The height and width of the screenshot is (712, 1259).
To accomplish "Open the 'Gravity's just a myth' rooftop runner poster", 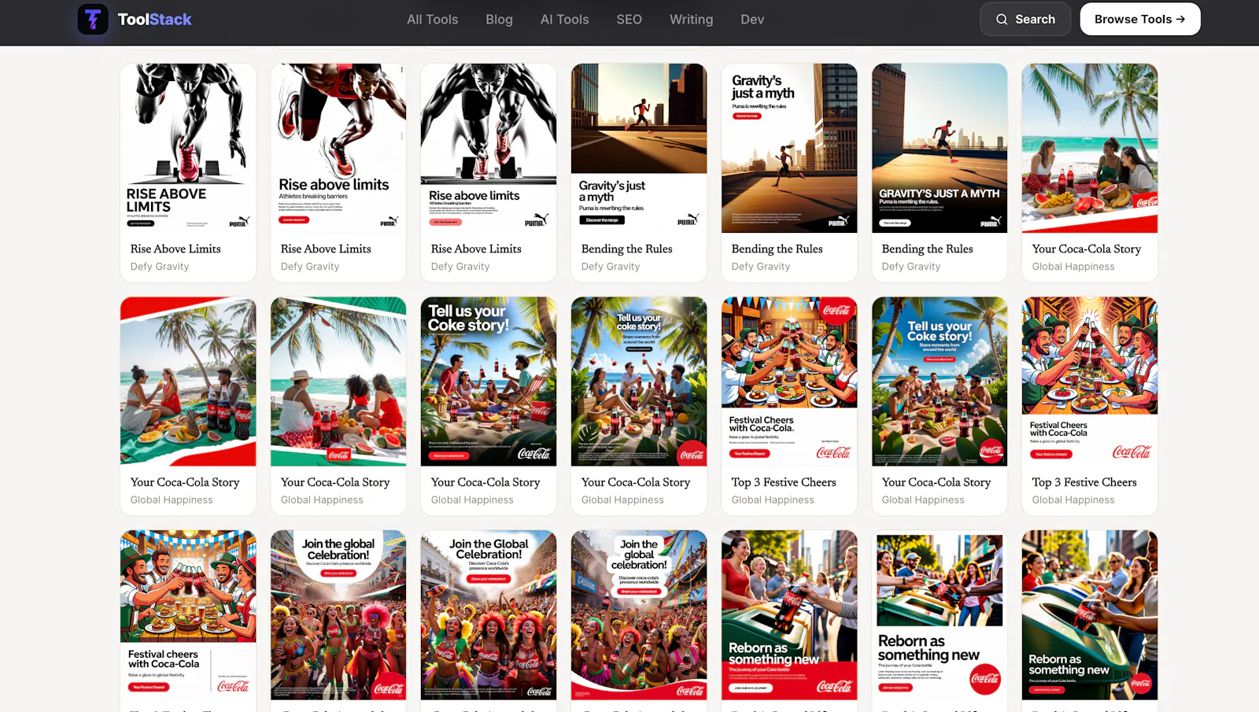I will [x=639, y=148].
